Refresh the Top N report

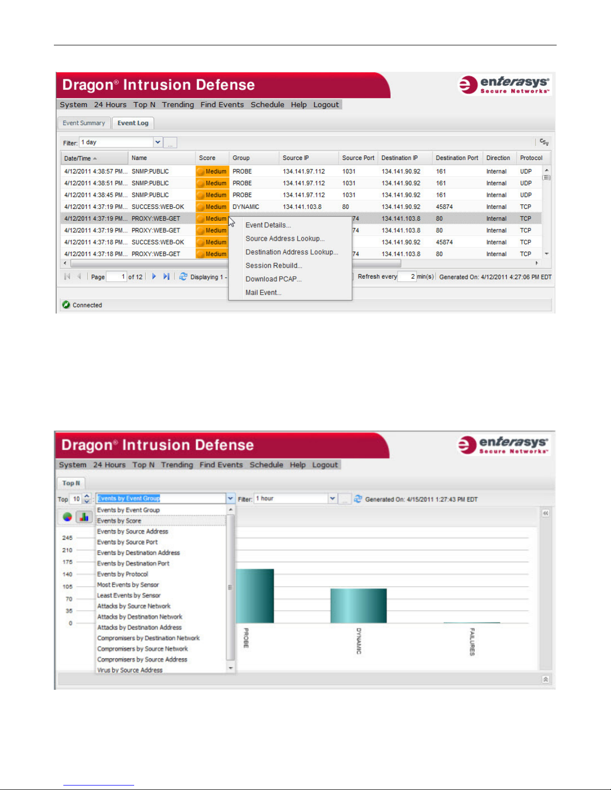358,499
